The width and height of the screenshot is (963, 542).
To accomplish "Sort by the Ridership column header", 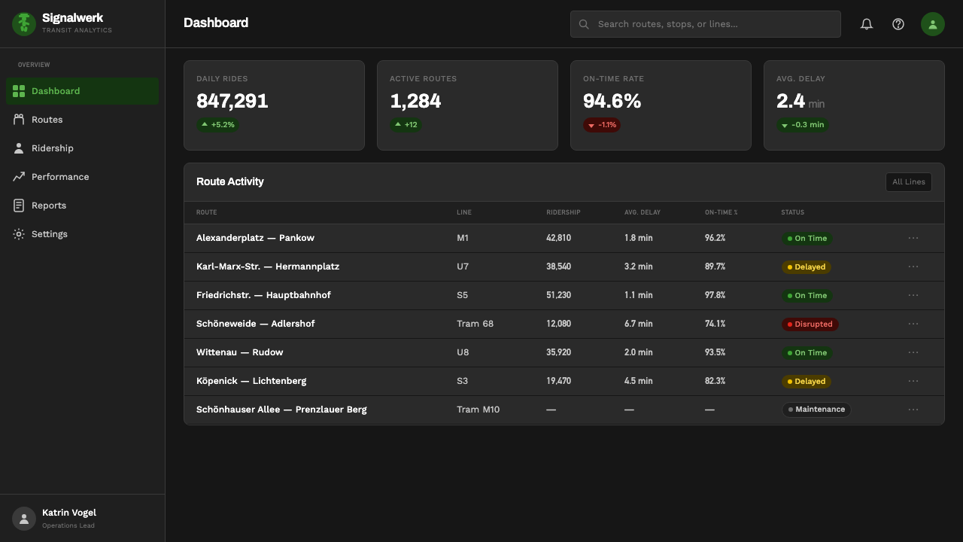I will (x=564, y=212).
